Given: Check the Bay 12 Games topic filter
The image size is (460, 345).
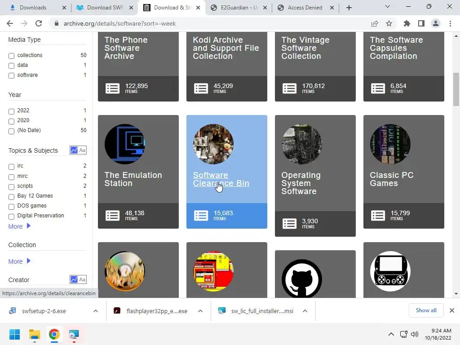Looking at the screenshot, I should [x=11, y=197].
